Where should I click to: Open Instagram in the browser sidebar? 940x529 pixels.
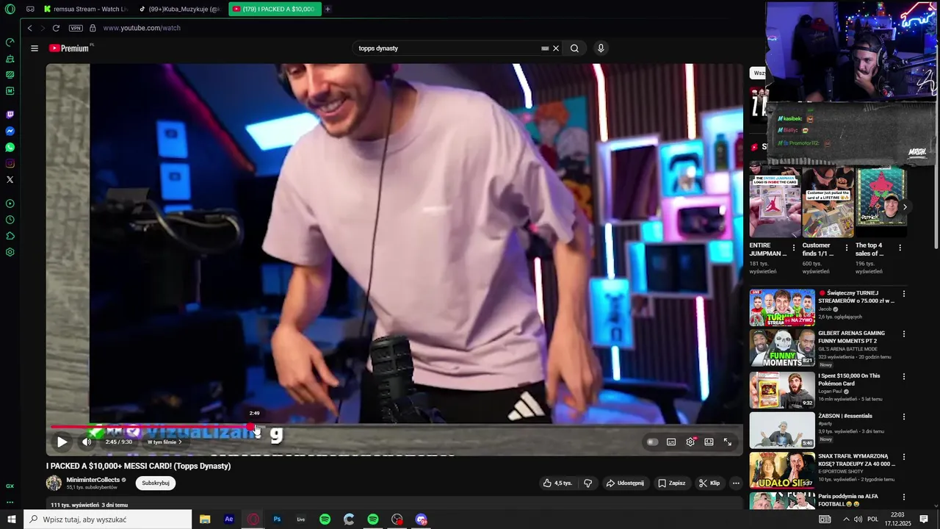(x=10, y=163)
